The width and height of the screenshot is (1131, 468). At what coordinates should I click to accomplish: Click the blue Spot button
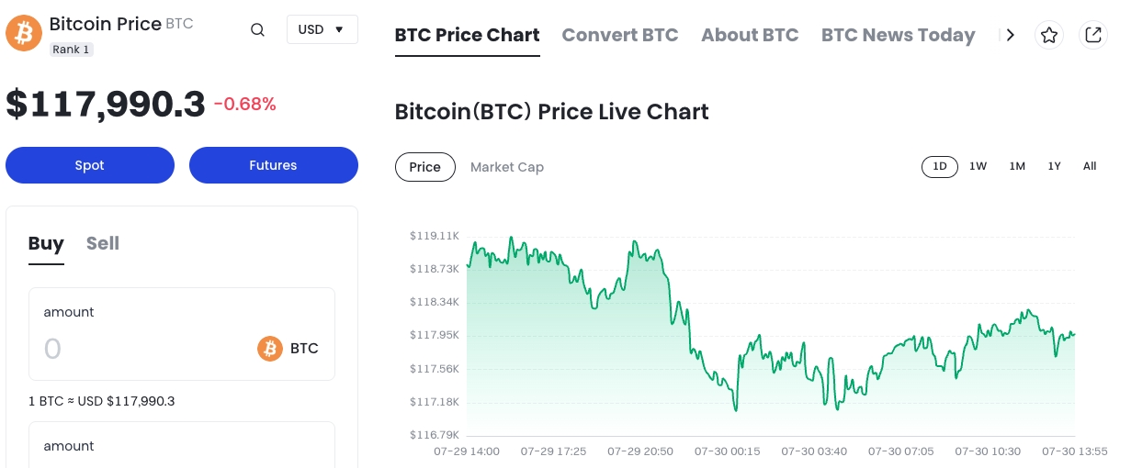(90, 165)
